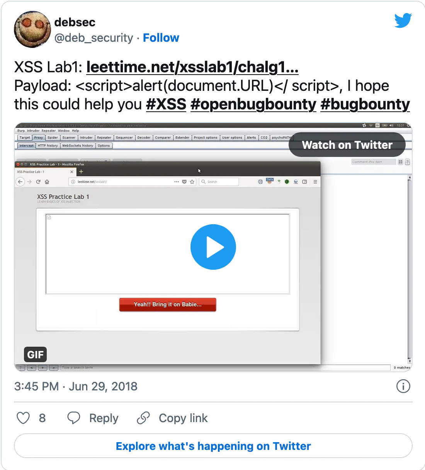This screenshot has height=470, width=425.
Task: Click the Reply text label
Action: (104, 418)
